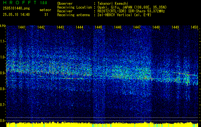
Task: Click the 1449 time marker
Action: pyautogui.click(x=175, y=27)
